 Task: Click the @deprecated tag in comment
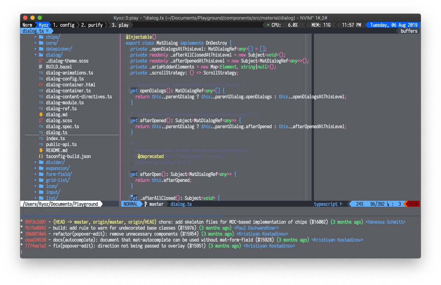151,156
